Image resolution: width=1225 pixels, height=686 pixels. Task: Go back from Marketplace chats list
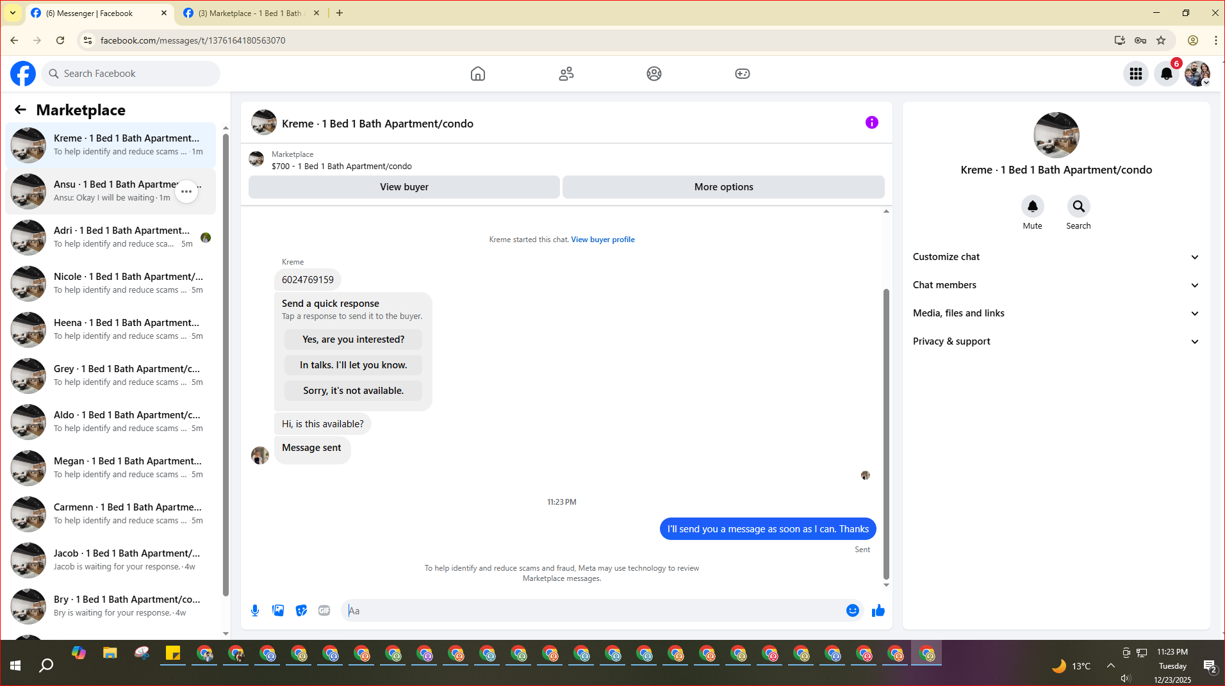point(21,110)
